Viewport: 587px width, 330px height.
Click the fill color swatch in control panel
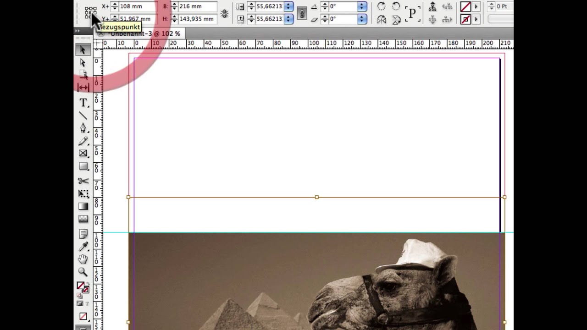tap(465, 6)
